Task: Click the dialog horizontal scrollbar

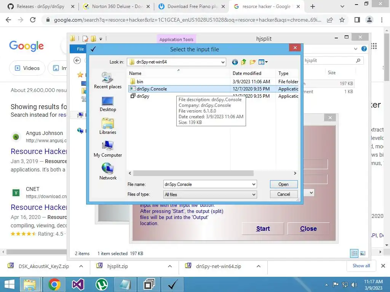Action: click(193, 173)
